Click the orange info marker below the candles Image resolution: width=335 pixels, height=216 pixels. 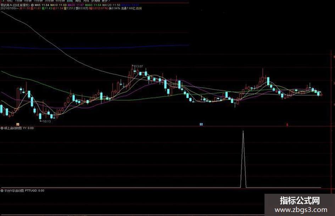(18, 124)
